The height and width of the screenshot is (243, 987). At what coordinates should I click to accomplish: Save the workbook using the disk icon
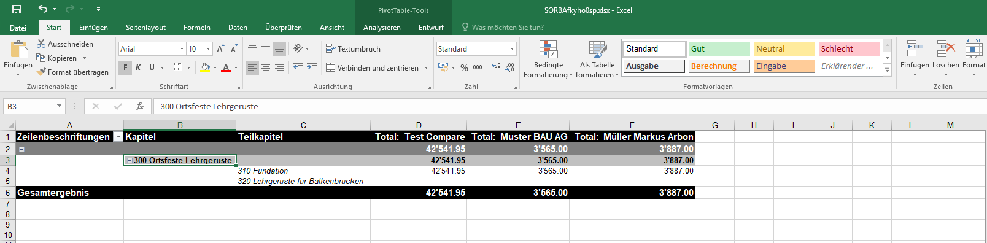[17, 9]
